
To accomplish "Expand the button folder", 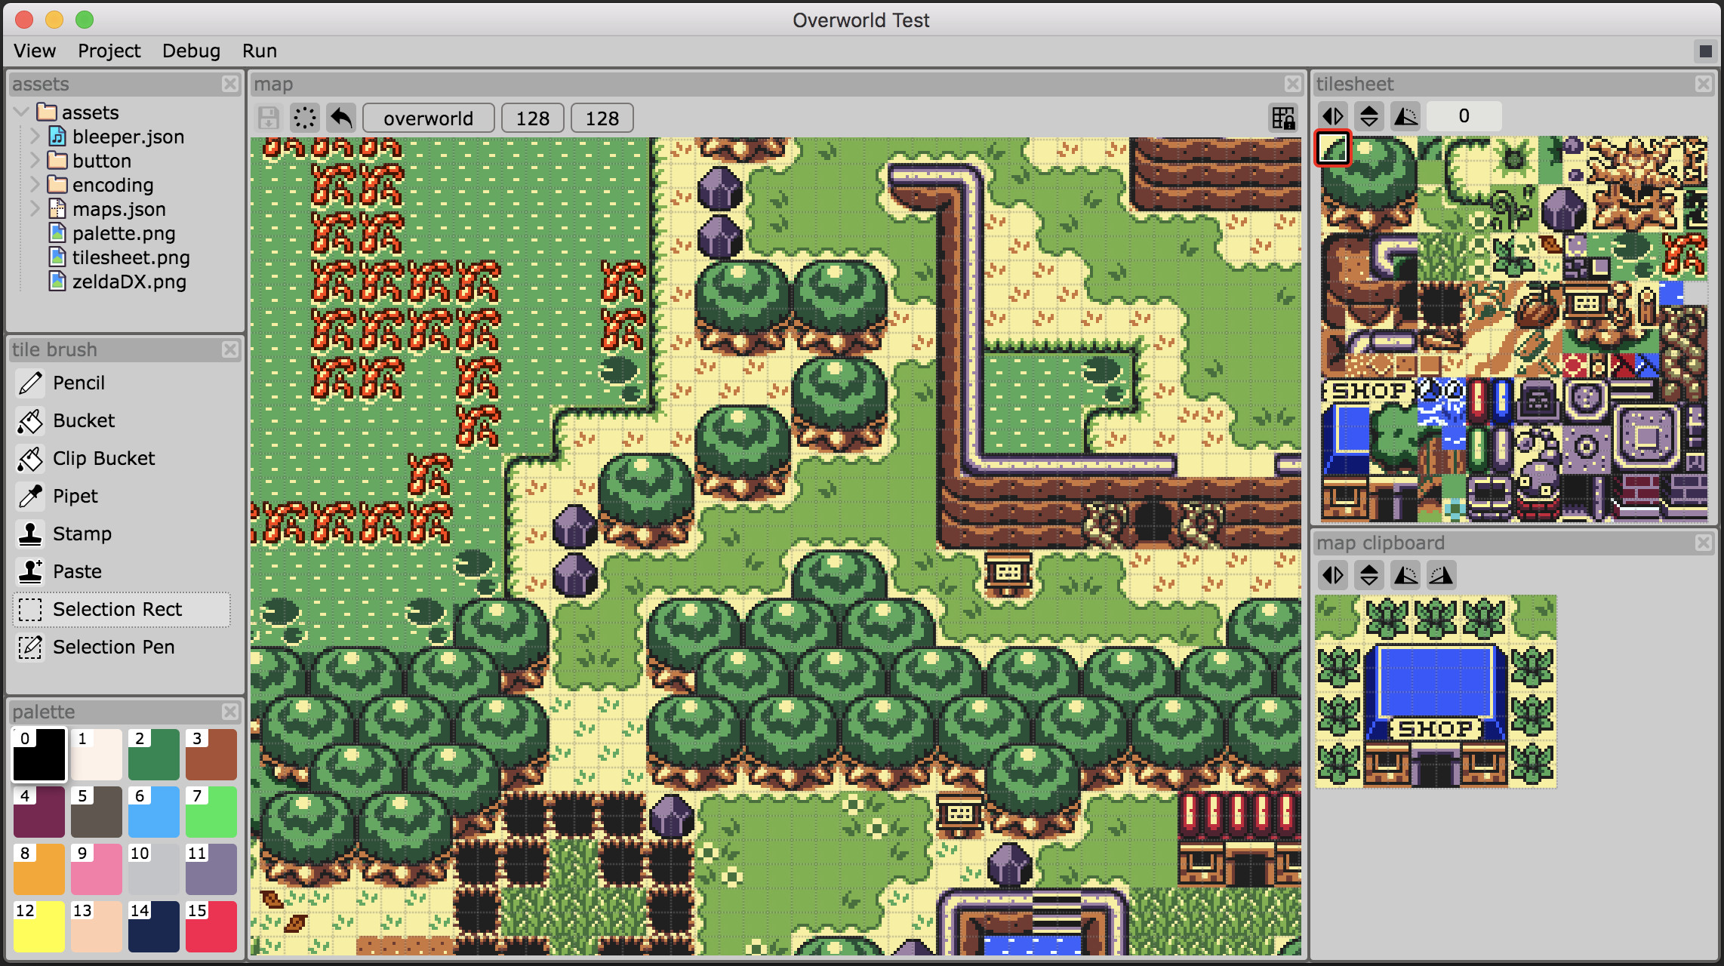I will click(35, 161).
